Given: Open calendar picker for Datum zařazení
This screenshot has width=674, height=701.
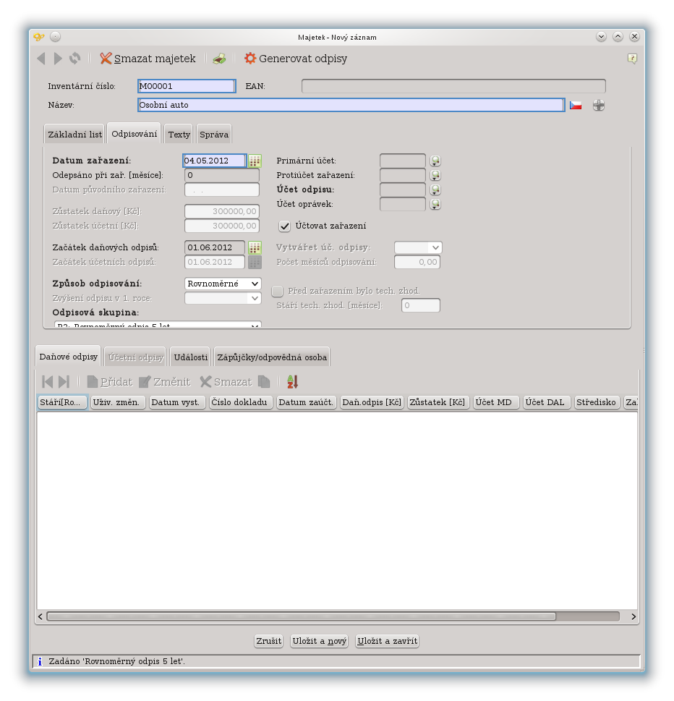Looking at the screenshot, I should click(255, 161).
